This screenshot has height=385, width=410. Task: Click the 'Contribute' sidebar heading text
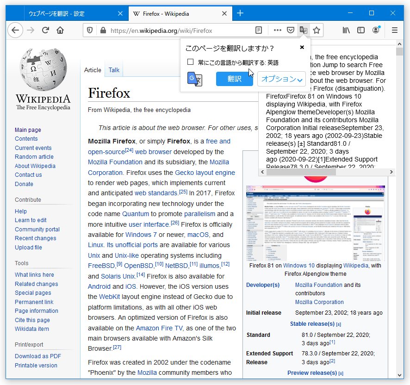[x=28, y=200]
